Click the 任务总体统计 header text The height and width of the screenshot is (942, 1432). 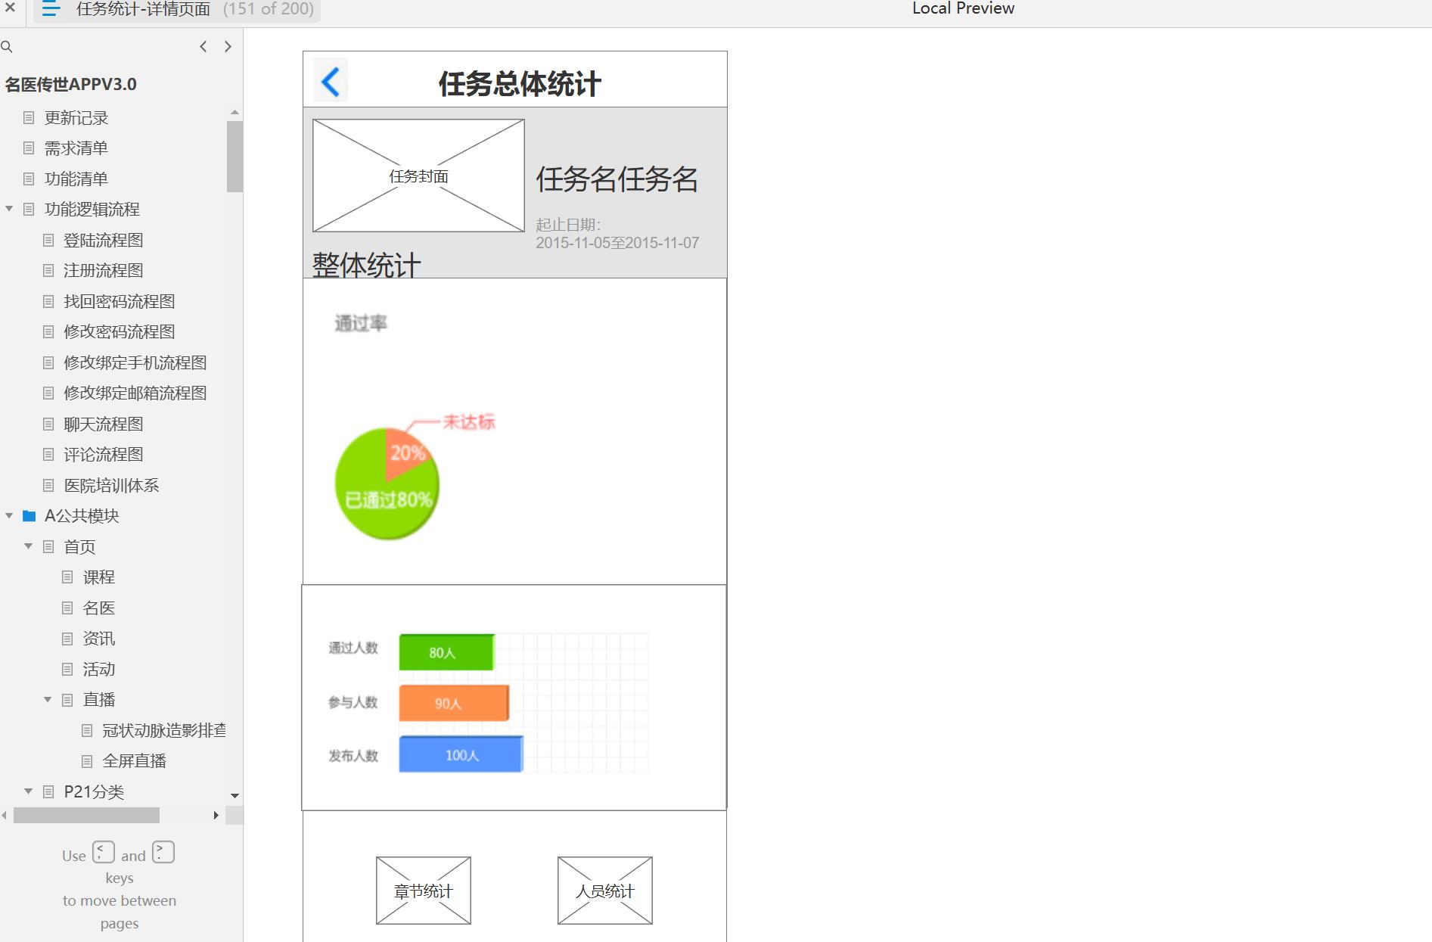520,83
